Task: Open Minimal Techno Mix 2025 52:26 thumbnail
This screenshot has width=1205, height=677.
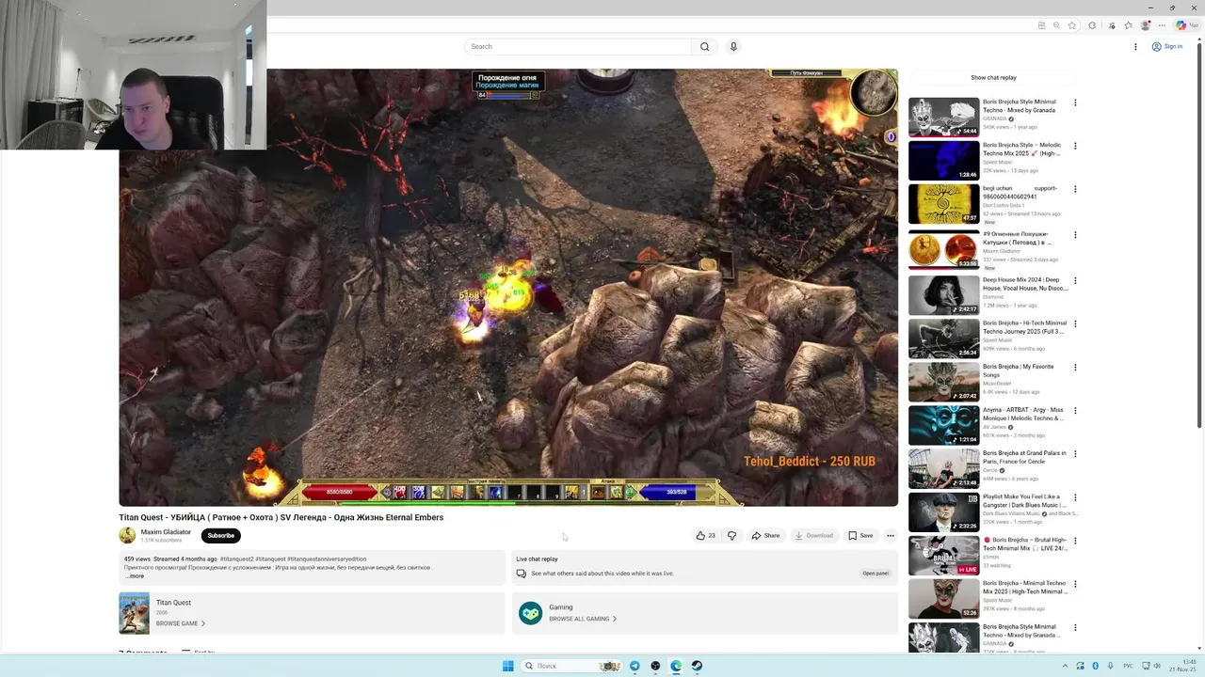Action: click(943, 599)
